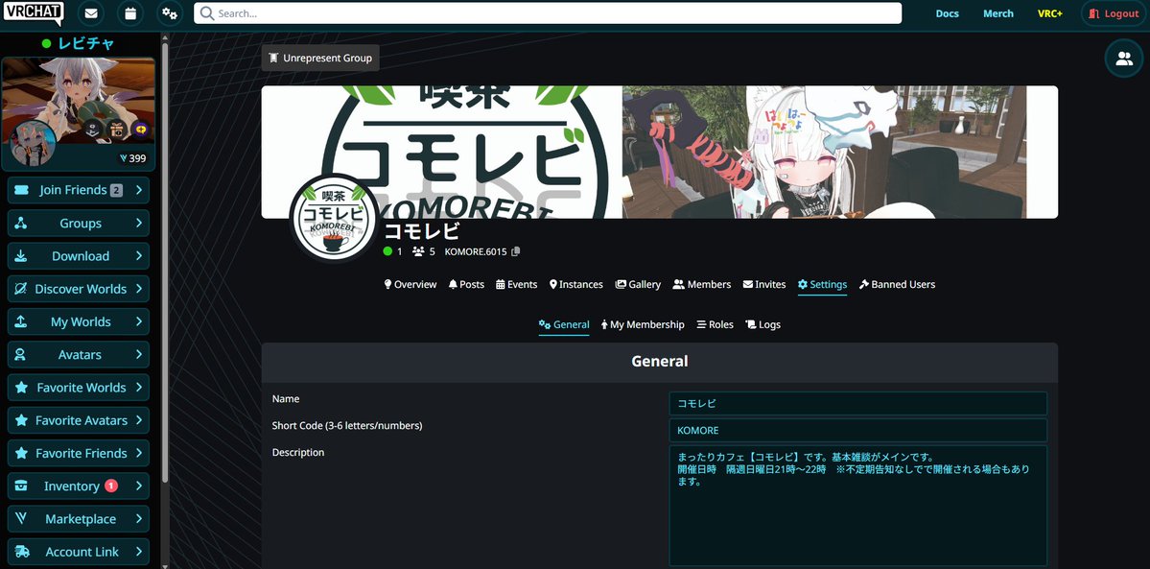Expand the Download sidebar chevron
This screenshot has height=569, width=1150.
(139, 255)
